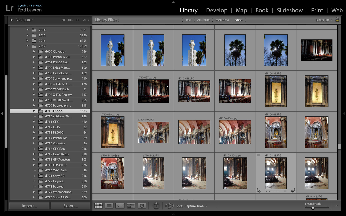
Task: Collapse the 2017 folder
Action: pyautogui.click(x=27, y=46)
